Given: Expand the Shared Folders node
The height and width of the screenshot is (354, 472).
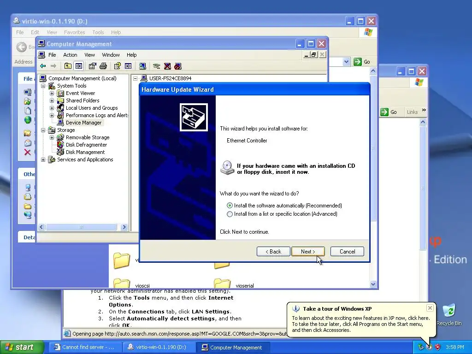Looking at the screenshot, I should [52, 100].
